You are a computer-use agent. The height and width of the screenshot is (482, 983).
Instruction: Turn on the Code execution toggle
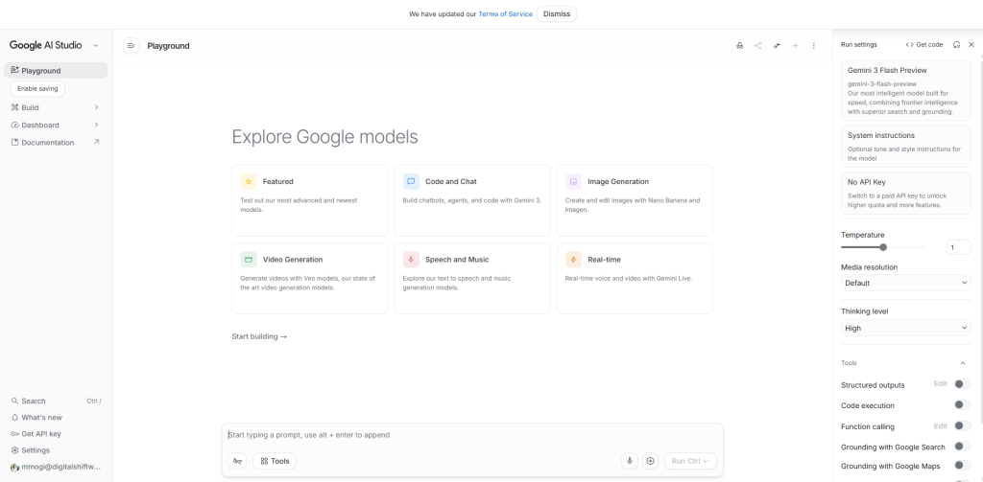(x=961, y=405)
